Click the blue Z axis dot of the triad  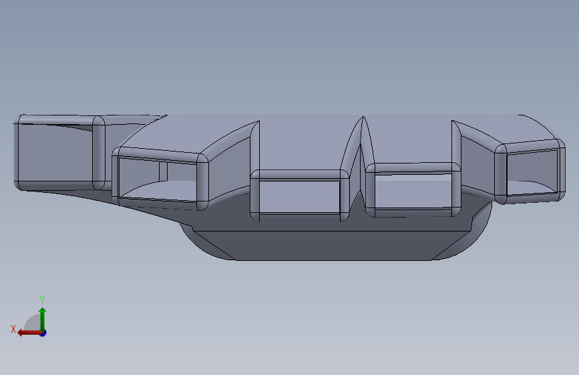click(43, 333)
